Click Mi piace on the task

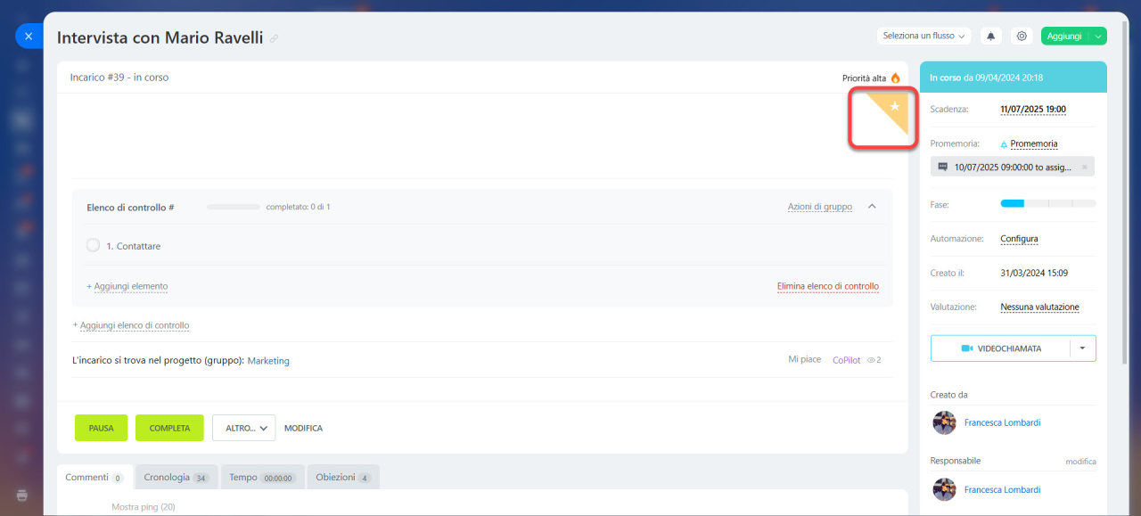tap(804, 359)
